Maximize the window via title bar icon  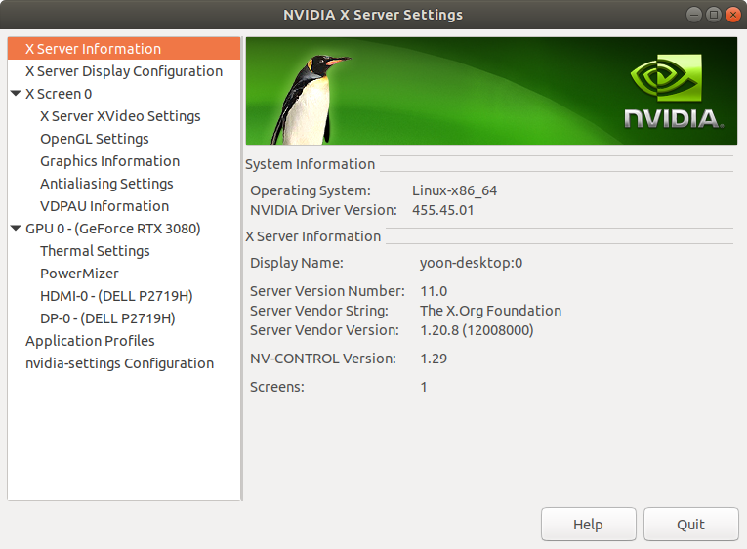click(714, 15)
